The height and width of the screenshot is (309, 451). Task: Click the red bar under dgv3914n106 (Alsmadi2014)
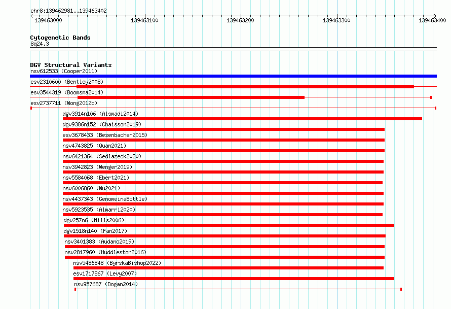pyautogui.click(x=242, y=119)
